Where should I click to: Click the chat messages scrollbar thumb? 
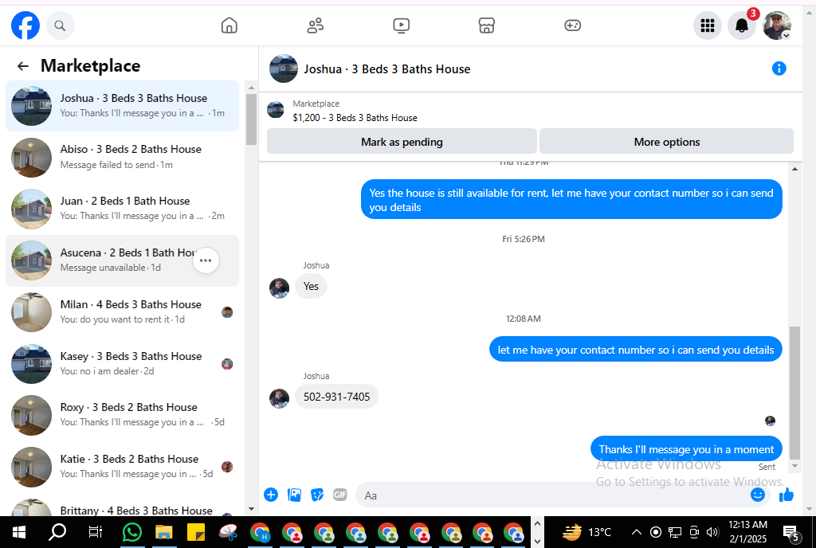[x=794, y=393]
